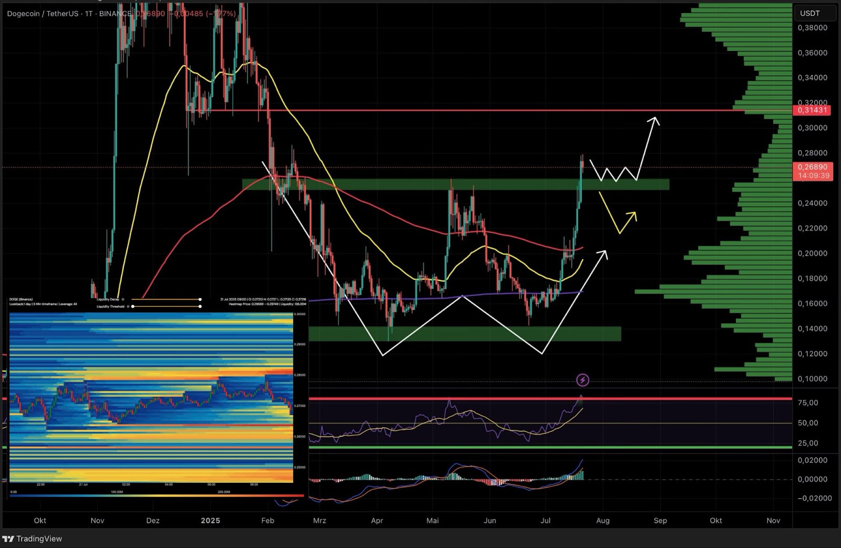Click the Apr label on time axis
The image size is (841, 548).
coord(377,521)
